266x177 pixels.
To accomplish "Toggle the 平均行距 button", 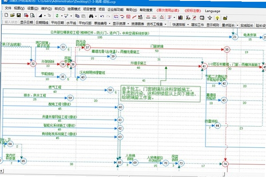I will 85,23.
